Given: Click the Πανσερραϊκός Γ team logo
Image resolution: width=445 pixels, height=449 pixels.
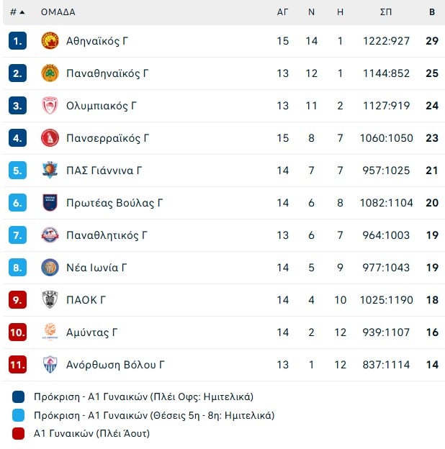Looking at the screenshot, I should click(50, 138).
